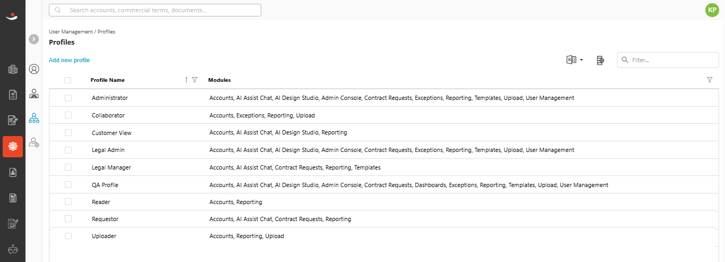Open the document warning triangle sidebar icon
The height and width of the screenshot is (262, 725).
point(13,172)
